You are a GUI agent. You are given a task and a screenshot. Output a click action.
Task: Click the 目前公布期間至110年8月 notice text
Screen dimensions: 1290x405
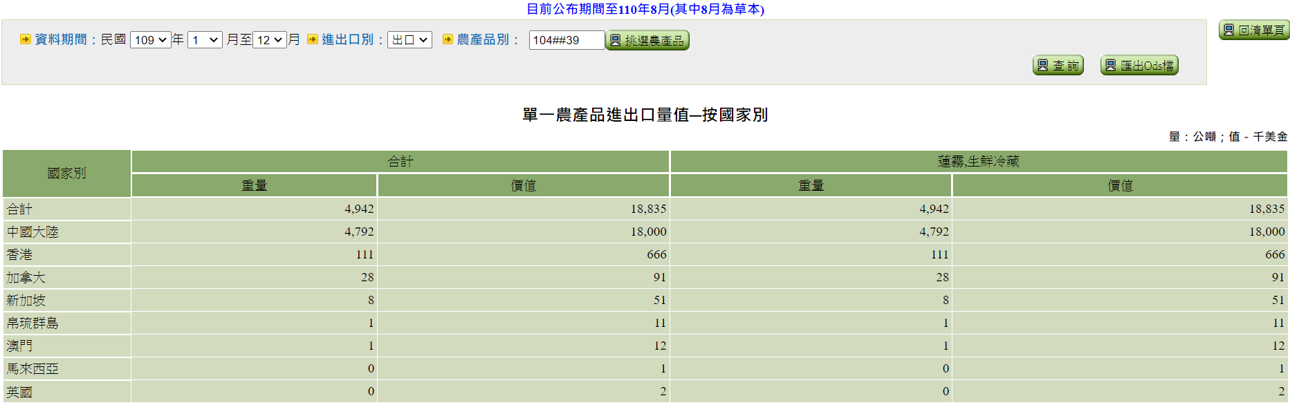point(645,9)
